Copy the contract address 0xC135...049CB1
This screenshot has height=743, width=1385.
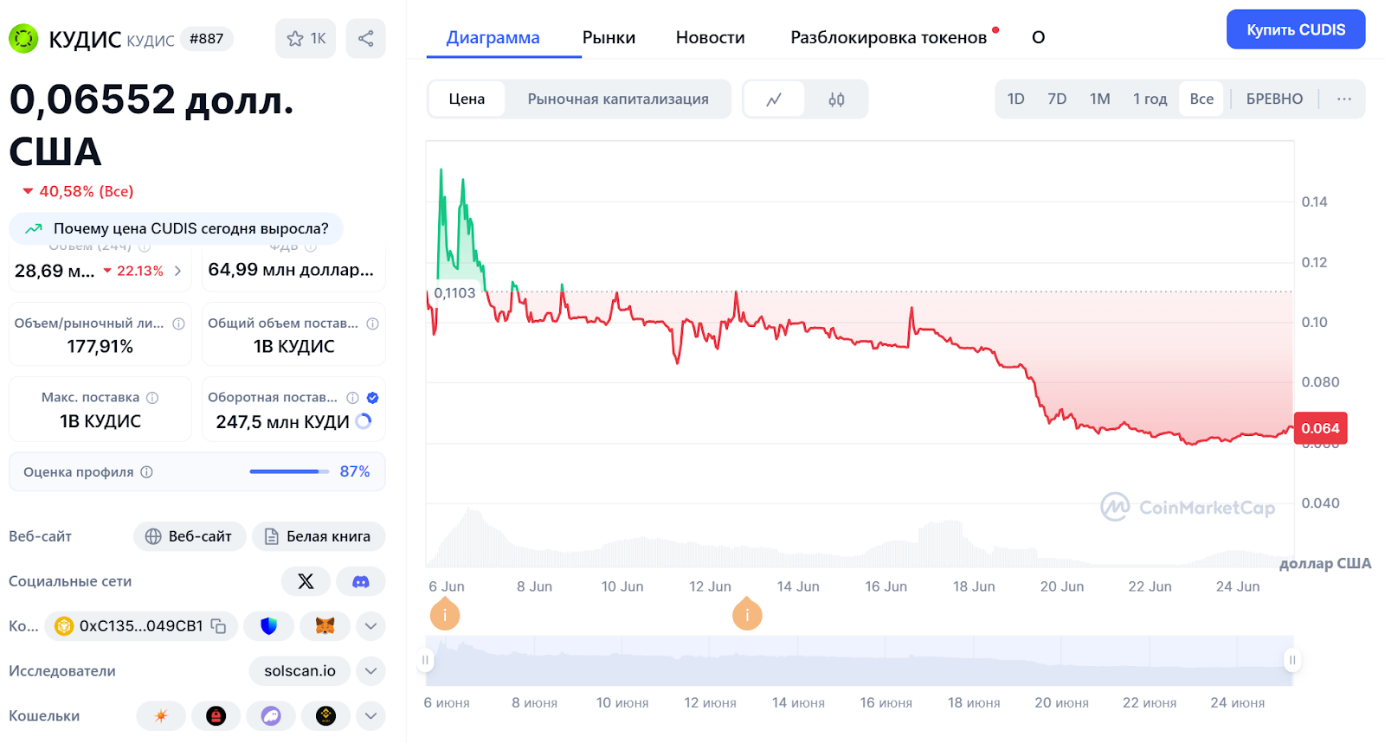pos(218,626)
